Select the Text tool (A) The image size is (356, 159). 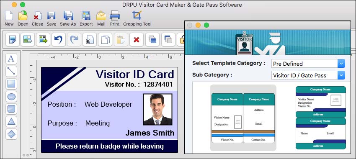click(11, 59)
